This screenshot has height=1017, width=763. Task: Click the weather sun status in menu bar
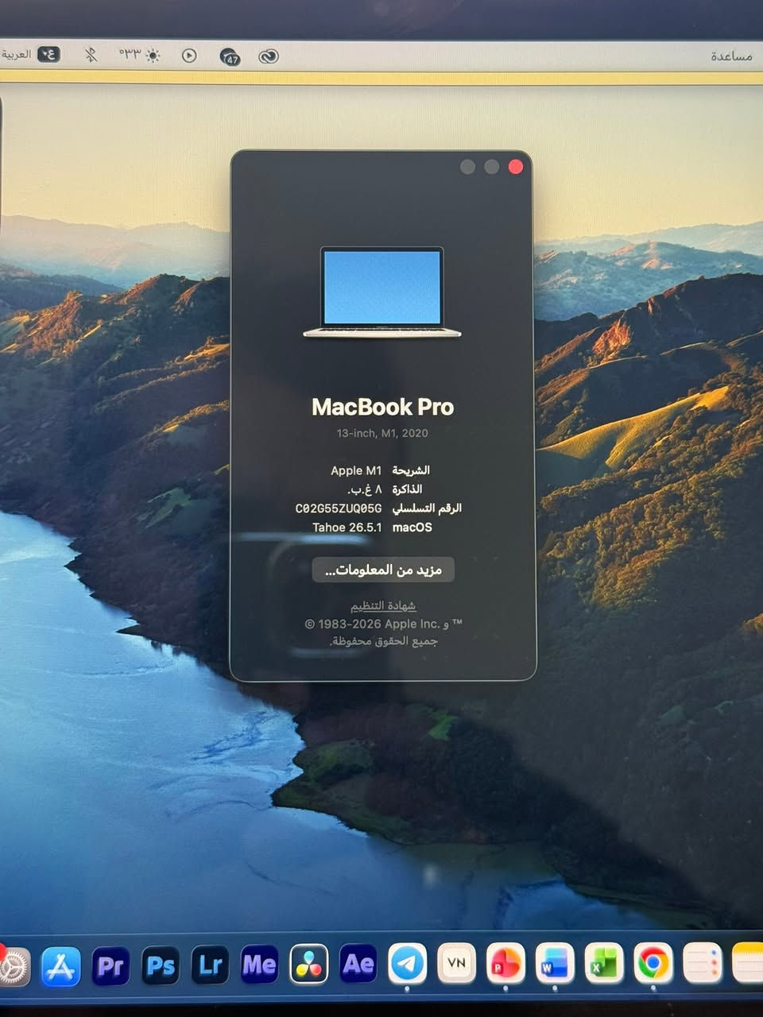140,55
